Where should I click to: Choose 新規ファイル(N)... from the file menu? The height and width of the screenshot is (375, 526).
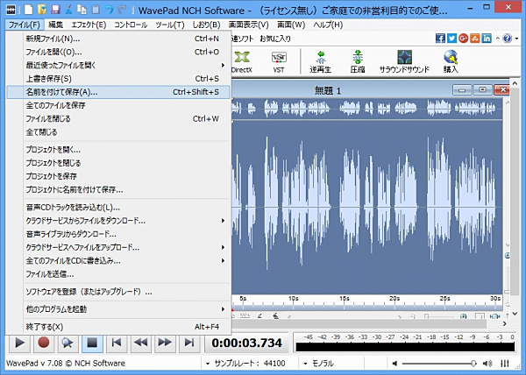pyautogui.click(x=118, y=39)
